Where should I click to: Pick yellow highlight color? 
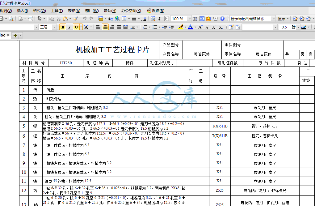tap(181, 27)
